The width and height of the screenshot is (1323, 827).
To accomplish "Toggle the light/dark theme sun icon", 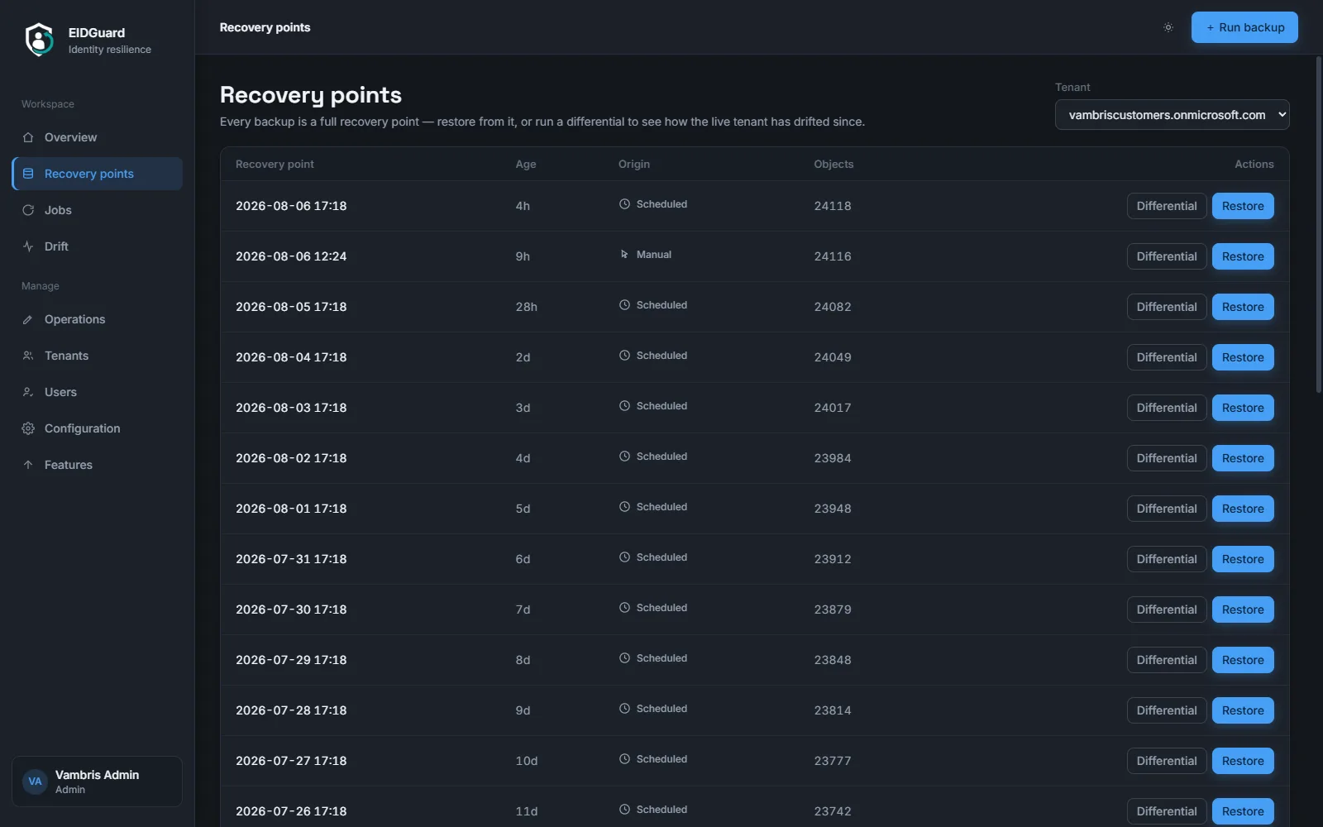I will pyautogui.click(x=1168, y=27).
